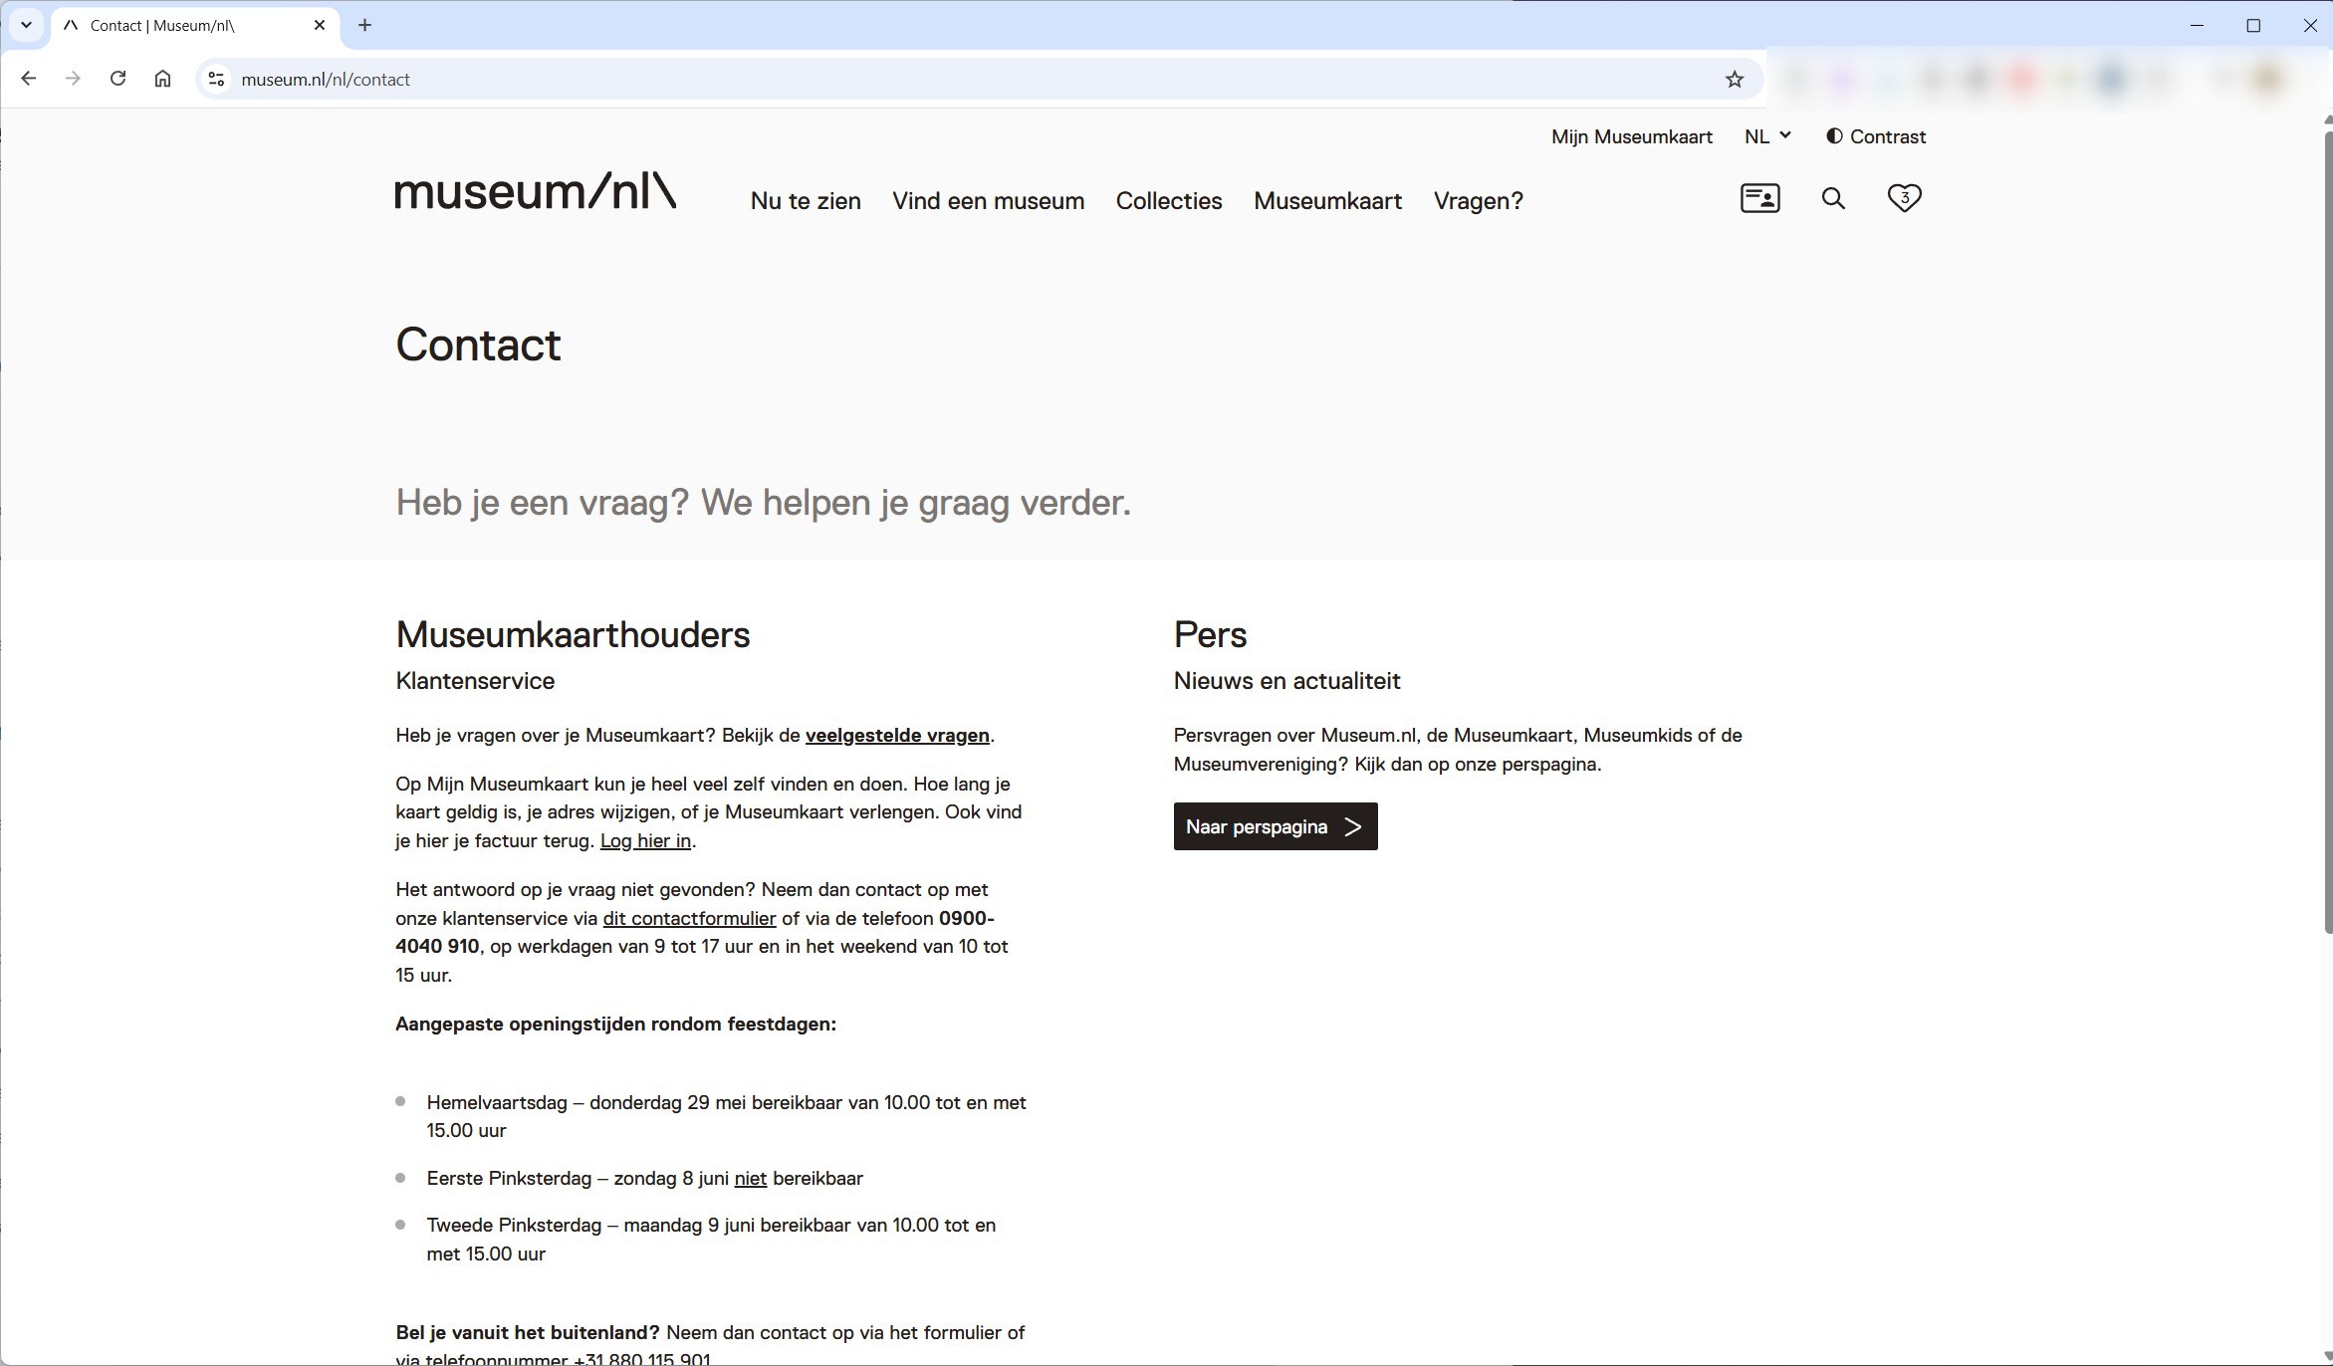Open Mijn Museumkaart link
Screen dimensions: 2333x1366
[1631, 136]
